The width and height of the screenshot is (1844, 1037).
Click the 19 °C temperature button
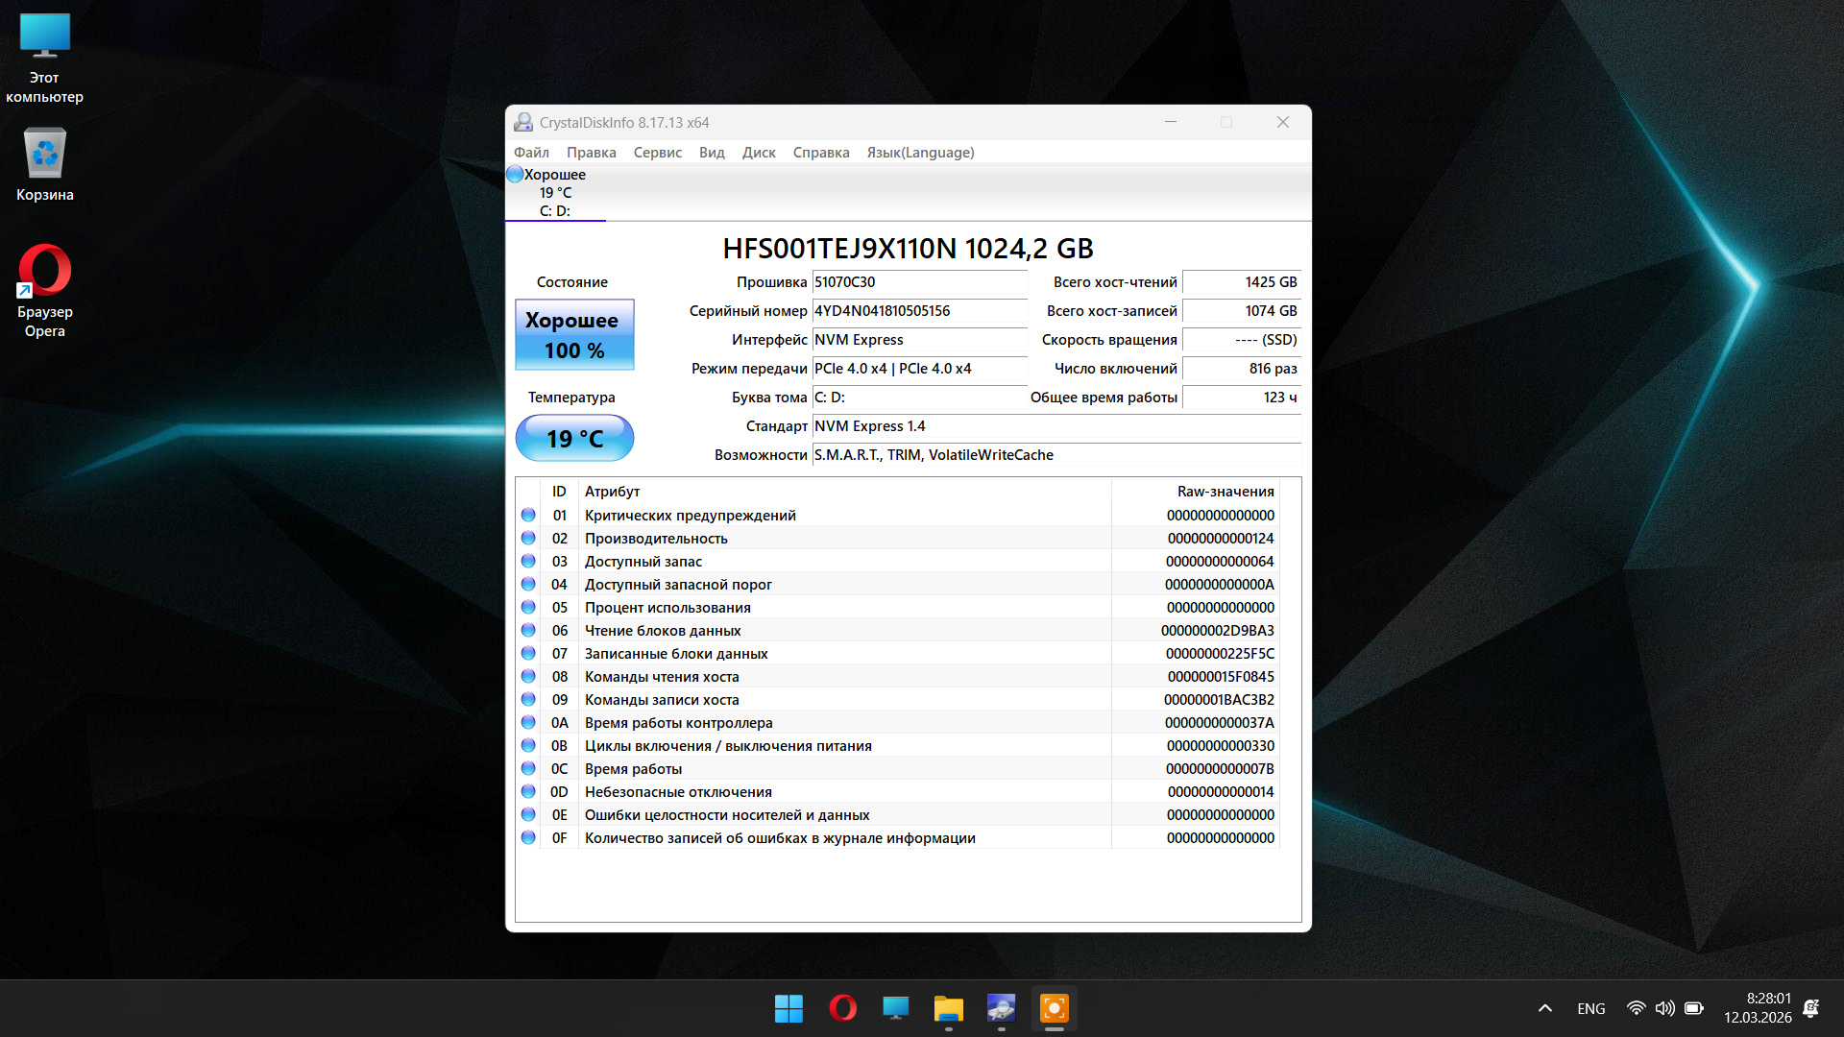pos(574,439)
